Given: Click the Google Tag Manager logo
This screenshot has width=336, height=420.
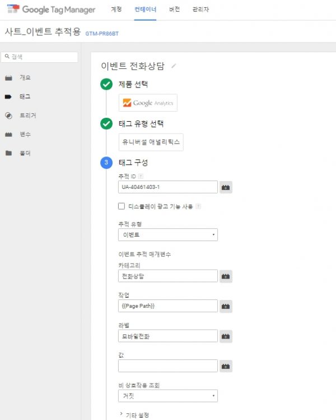Looking at the screenshot, I should tap(51, 10).
